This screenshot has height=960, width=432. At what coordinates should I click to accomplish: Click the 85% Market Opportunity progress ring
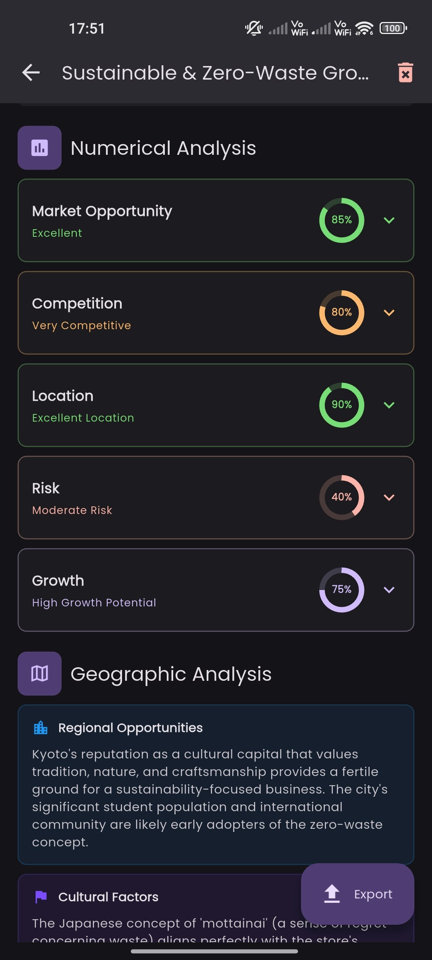coord(342,220)
